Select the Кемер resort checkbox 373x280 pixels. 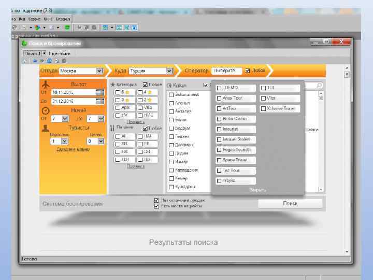171,178
